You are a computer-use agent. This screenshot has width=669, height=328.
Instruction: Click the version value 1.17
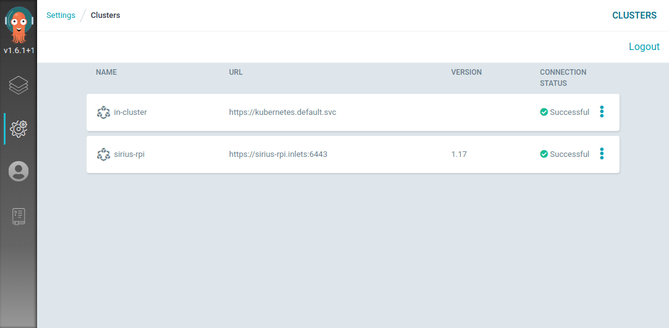pyautogui.click(x=459, y=154)
